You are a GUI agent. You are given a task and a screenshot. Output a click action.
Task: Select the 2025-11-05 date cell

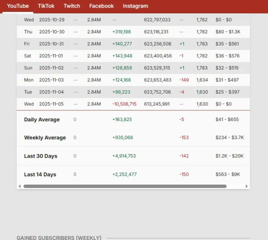tap(51, 104)
